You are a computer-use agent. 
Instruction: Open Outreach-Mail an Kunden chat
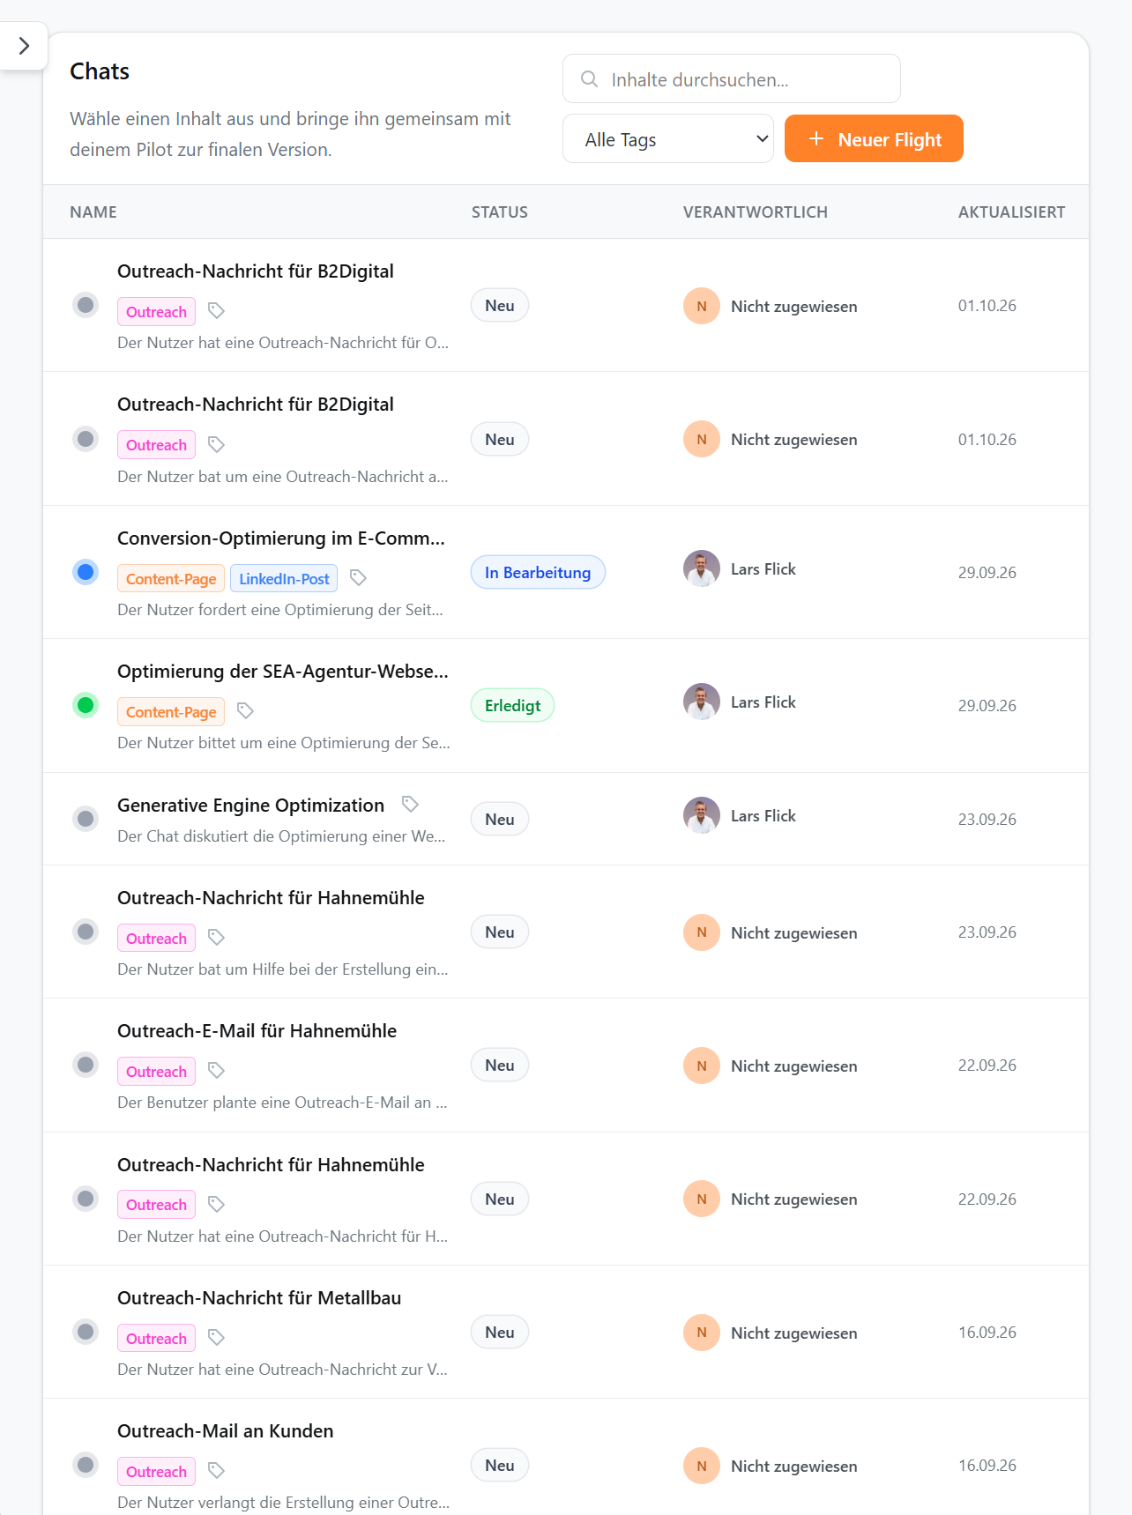[x=226, y=1431]
